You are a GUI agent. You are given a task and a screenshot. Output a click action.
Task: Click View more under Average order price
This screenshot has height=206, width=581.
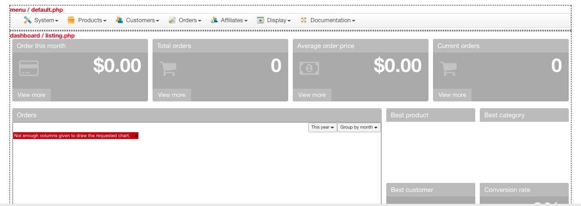click(x=312, y=95)
